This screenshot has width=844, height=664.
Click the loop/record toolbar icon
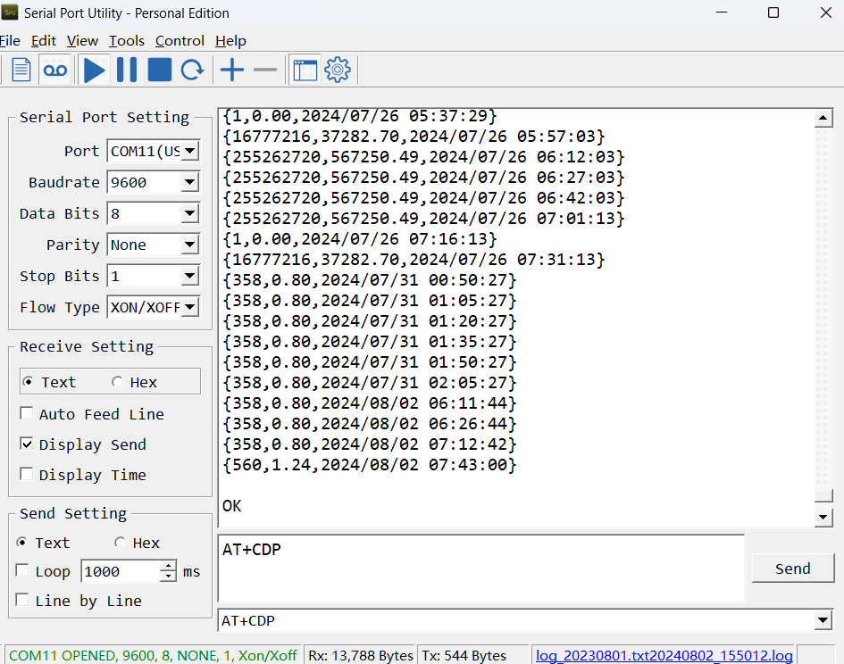pyautogui.click(x=54, y=70)
